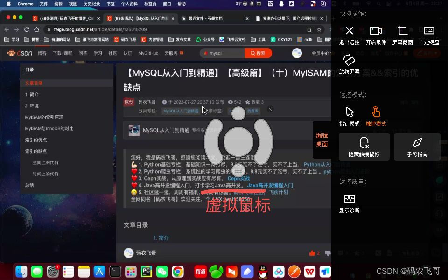Screen dimensions: 448x280
Task: Open the 书签 menu in menu bar
Action: 111,4
